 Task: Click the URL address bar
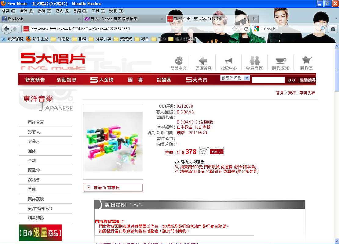(x=130, y=29)
